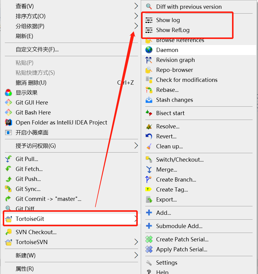258x274 pixels.
Task: Click the 显示效果 color wheel icon
Action: [x=8, y=93]
